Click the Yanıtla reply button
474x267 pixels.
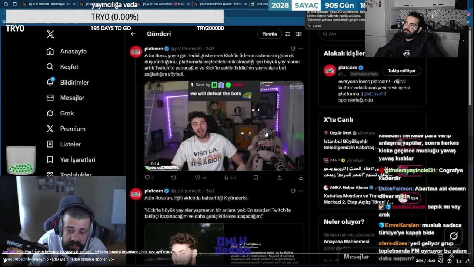[x=270, y=34]
